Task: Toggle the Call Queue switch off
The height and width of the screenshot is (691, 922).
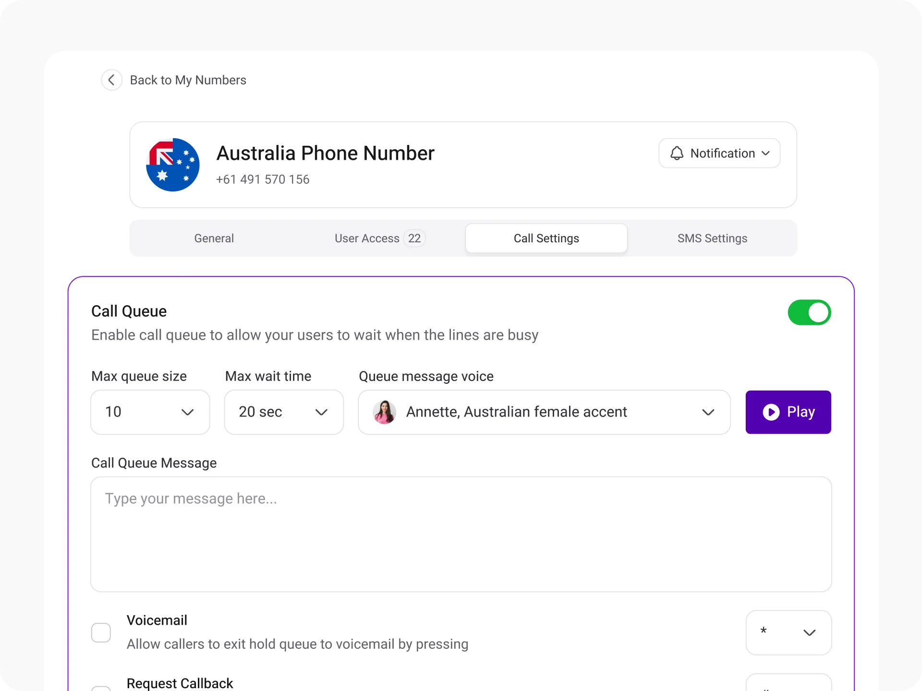Action: click(809, 312)
